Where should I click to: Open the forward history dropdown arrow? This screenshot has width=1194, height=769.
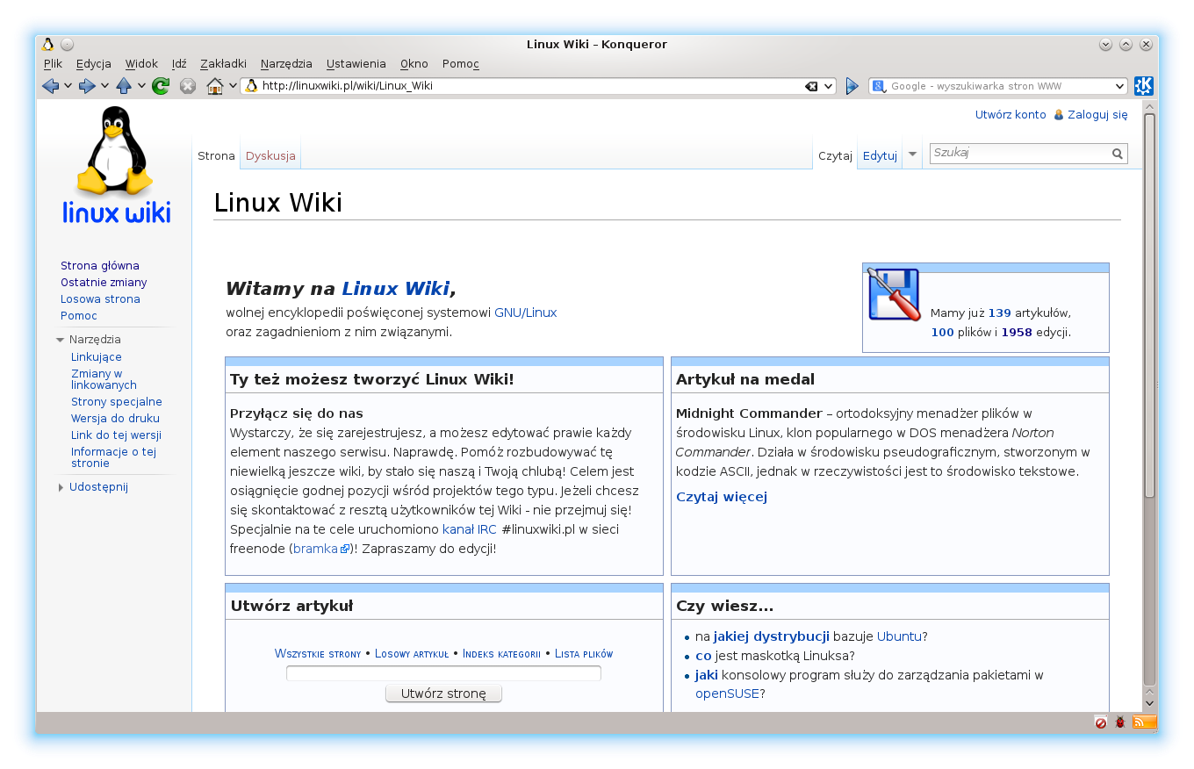click(x=104, y=86)
